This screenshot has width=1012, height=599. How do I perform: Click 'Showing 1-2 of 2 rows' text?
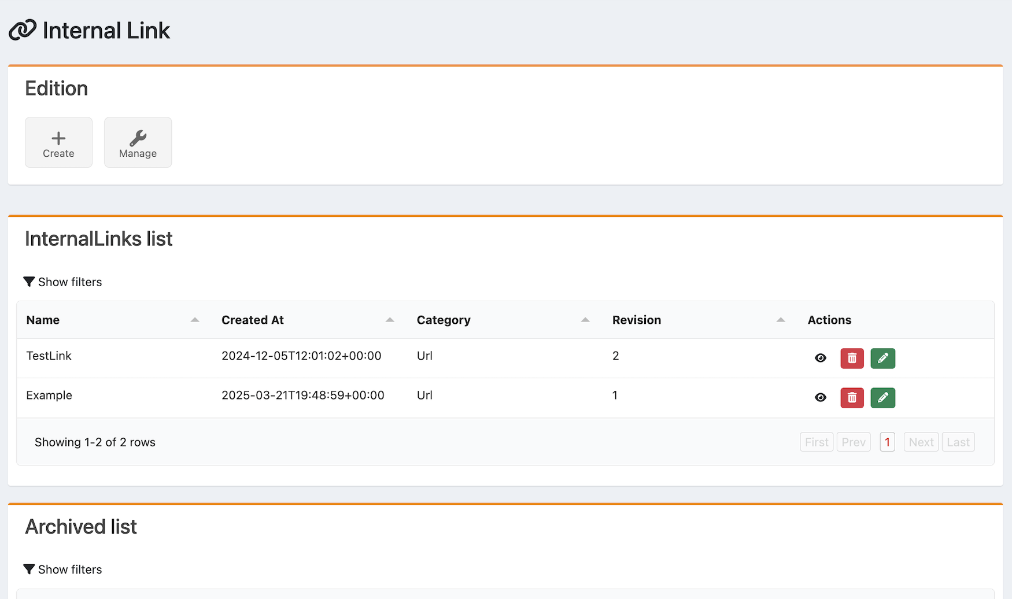tap(95, 442)
